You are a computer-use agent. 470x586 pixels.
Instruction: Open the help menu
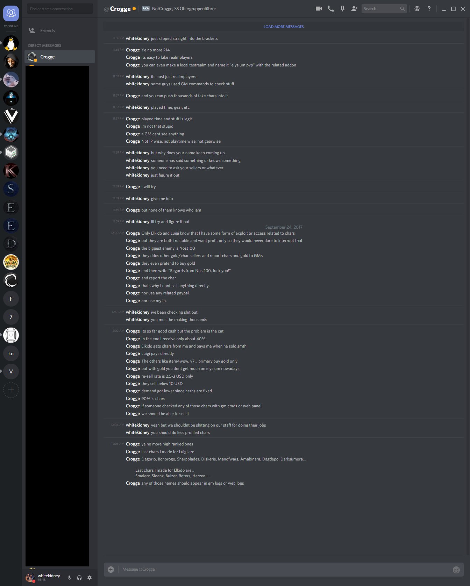(x=429, y=9)
